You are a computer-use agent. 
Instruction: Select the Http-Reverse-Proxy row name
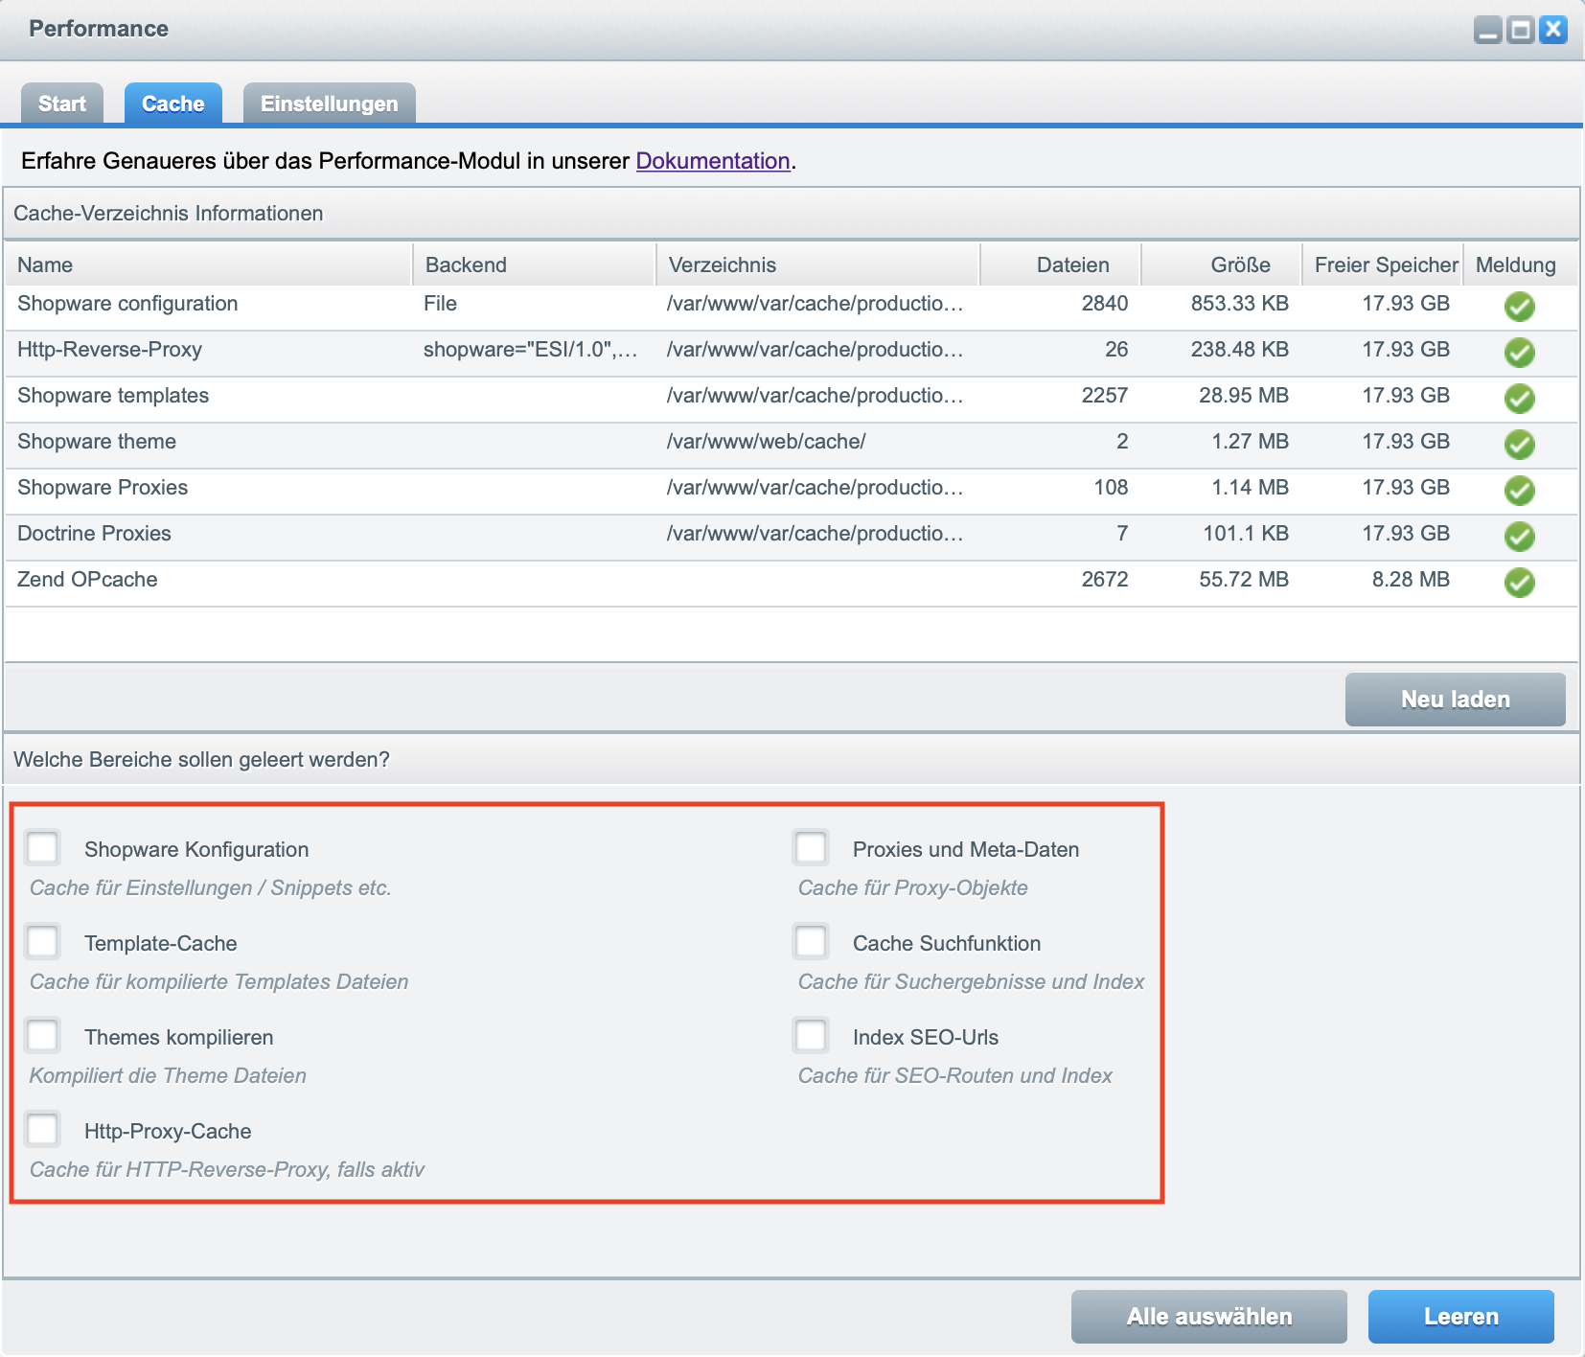[x=109, y=350]
